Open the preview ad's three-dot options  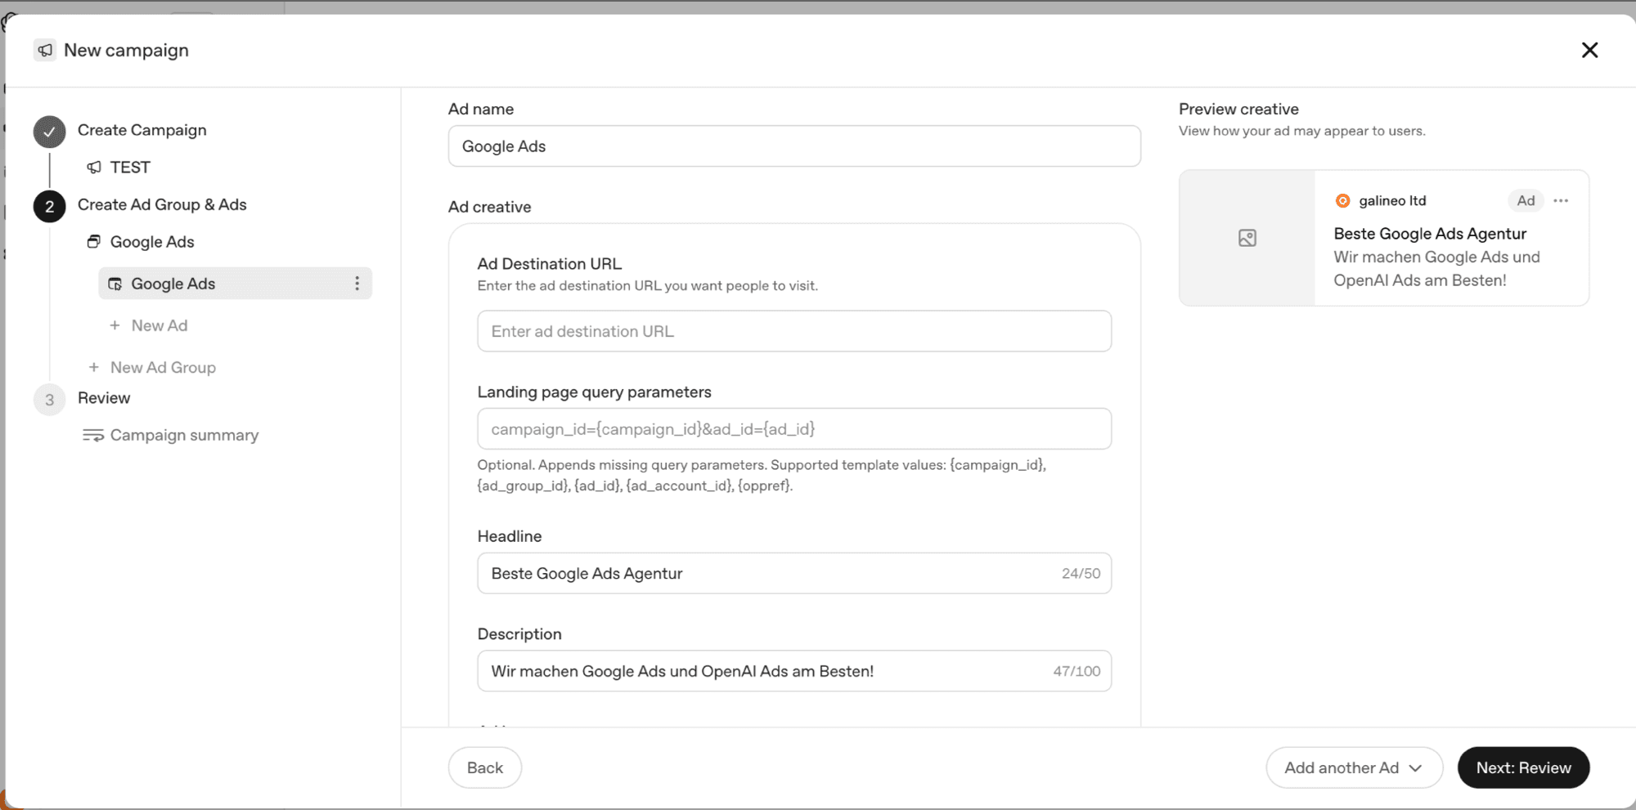[1561, 201]
